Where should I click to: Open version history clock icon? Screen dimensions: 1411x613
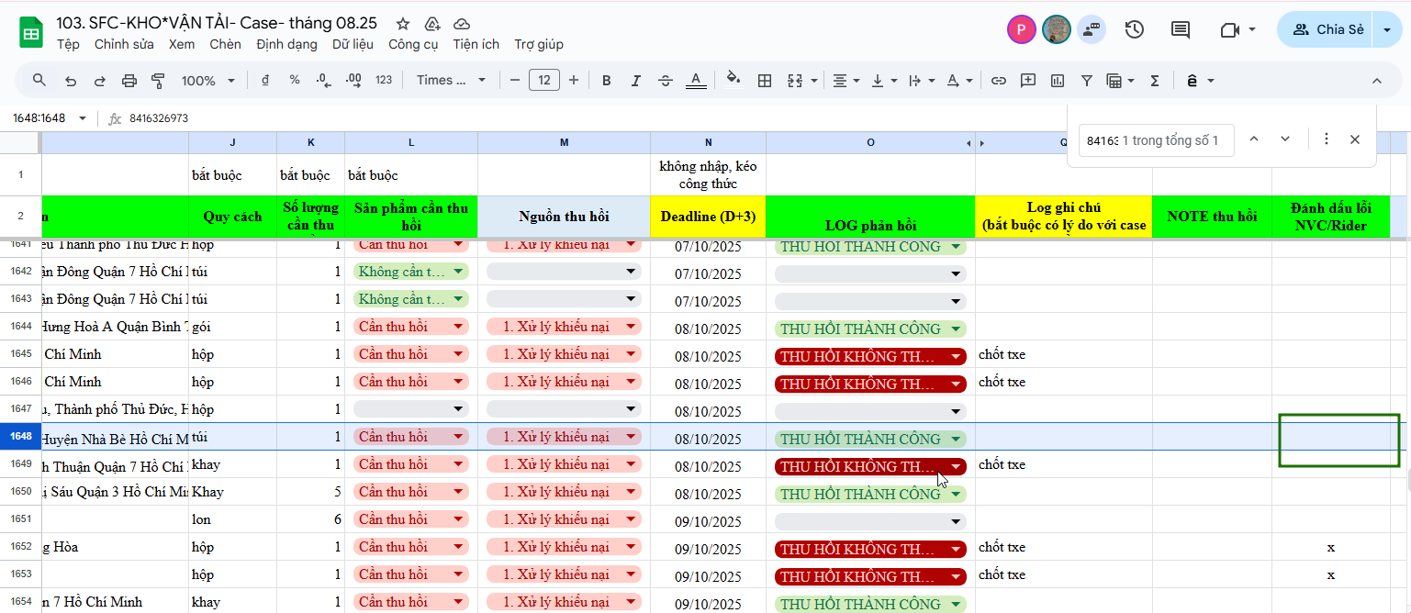[1135, 29]
